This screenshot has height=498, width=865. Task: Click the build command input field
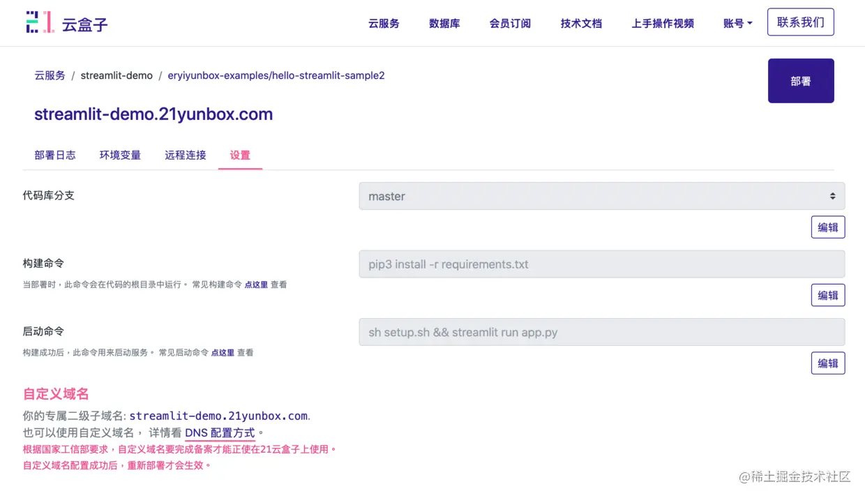(600, 264)
